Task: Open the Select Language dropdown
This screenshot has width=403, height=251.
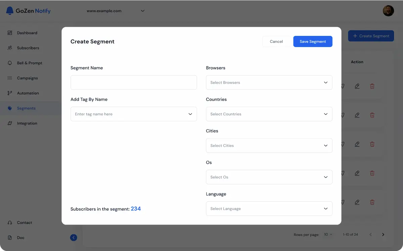Action: click(269, 208)
